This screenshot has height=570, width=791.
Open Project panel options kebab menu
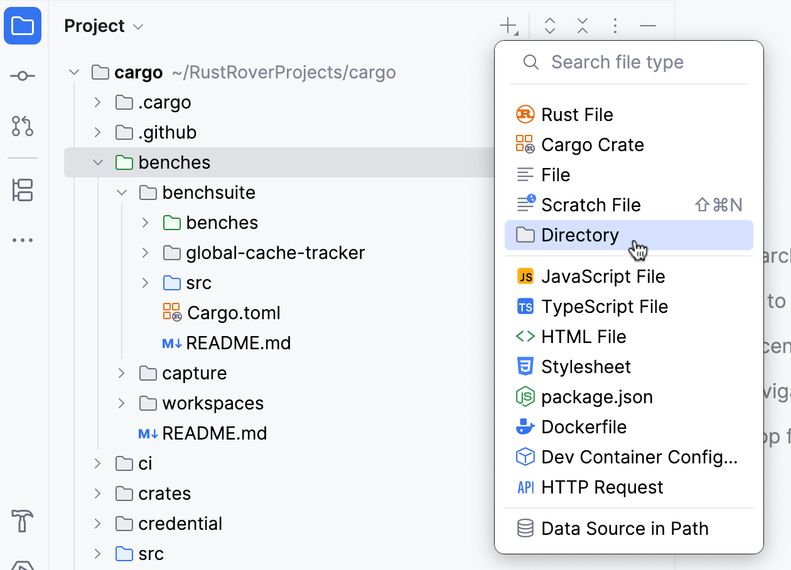(615, 25)
